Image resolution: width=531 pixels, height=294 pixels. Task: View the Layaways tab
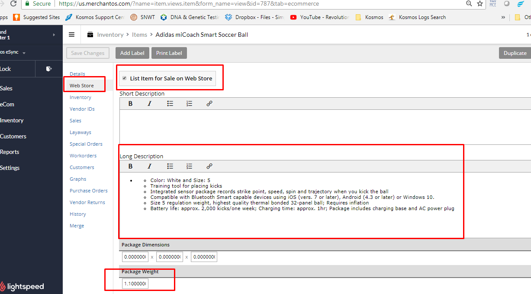tap(80, 132)
